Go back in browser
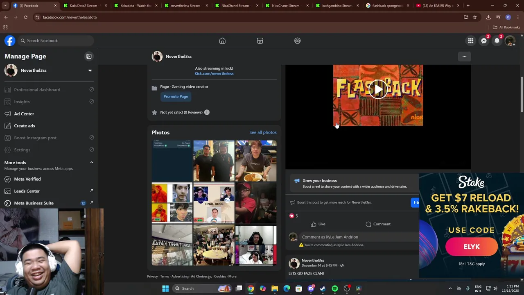Screen dimensions: 524x295 point(6,17)
